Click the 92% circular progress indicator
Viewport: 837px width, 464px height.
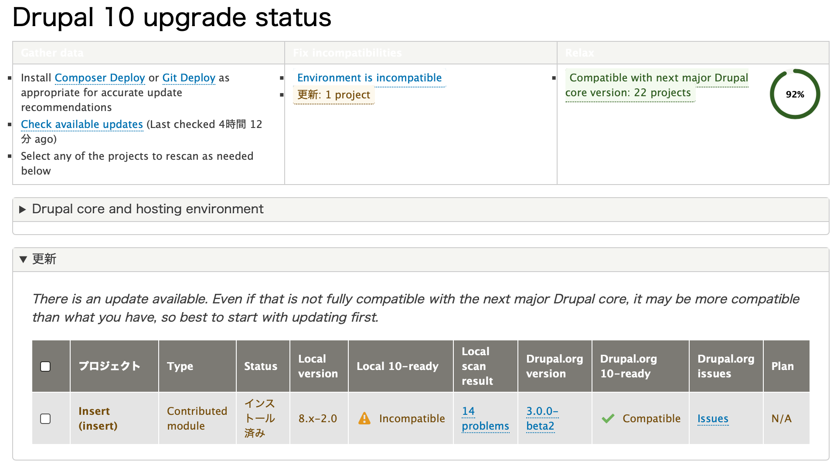tap(795, 94)
